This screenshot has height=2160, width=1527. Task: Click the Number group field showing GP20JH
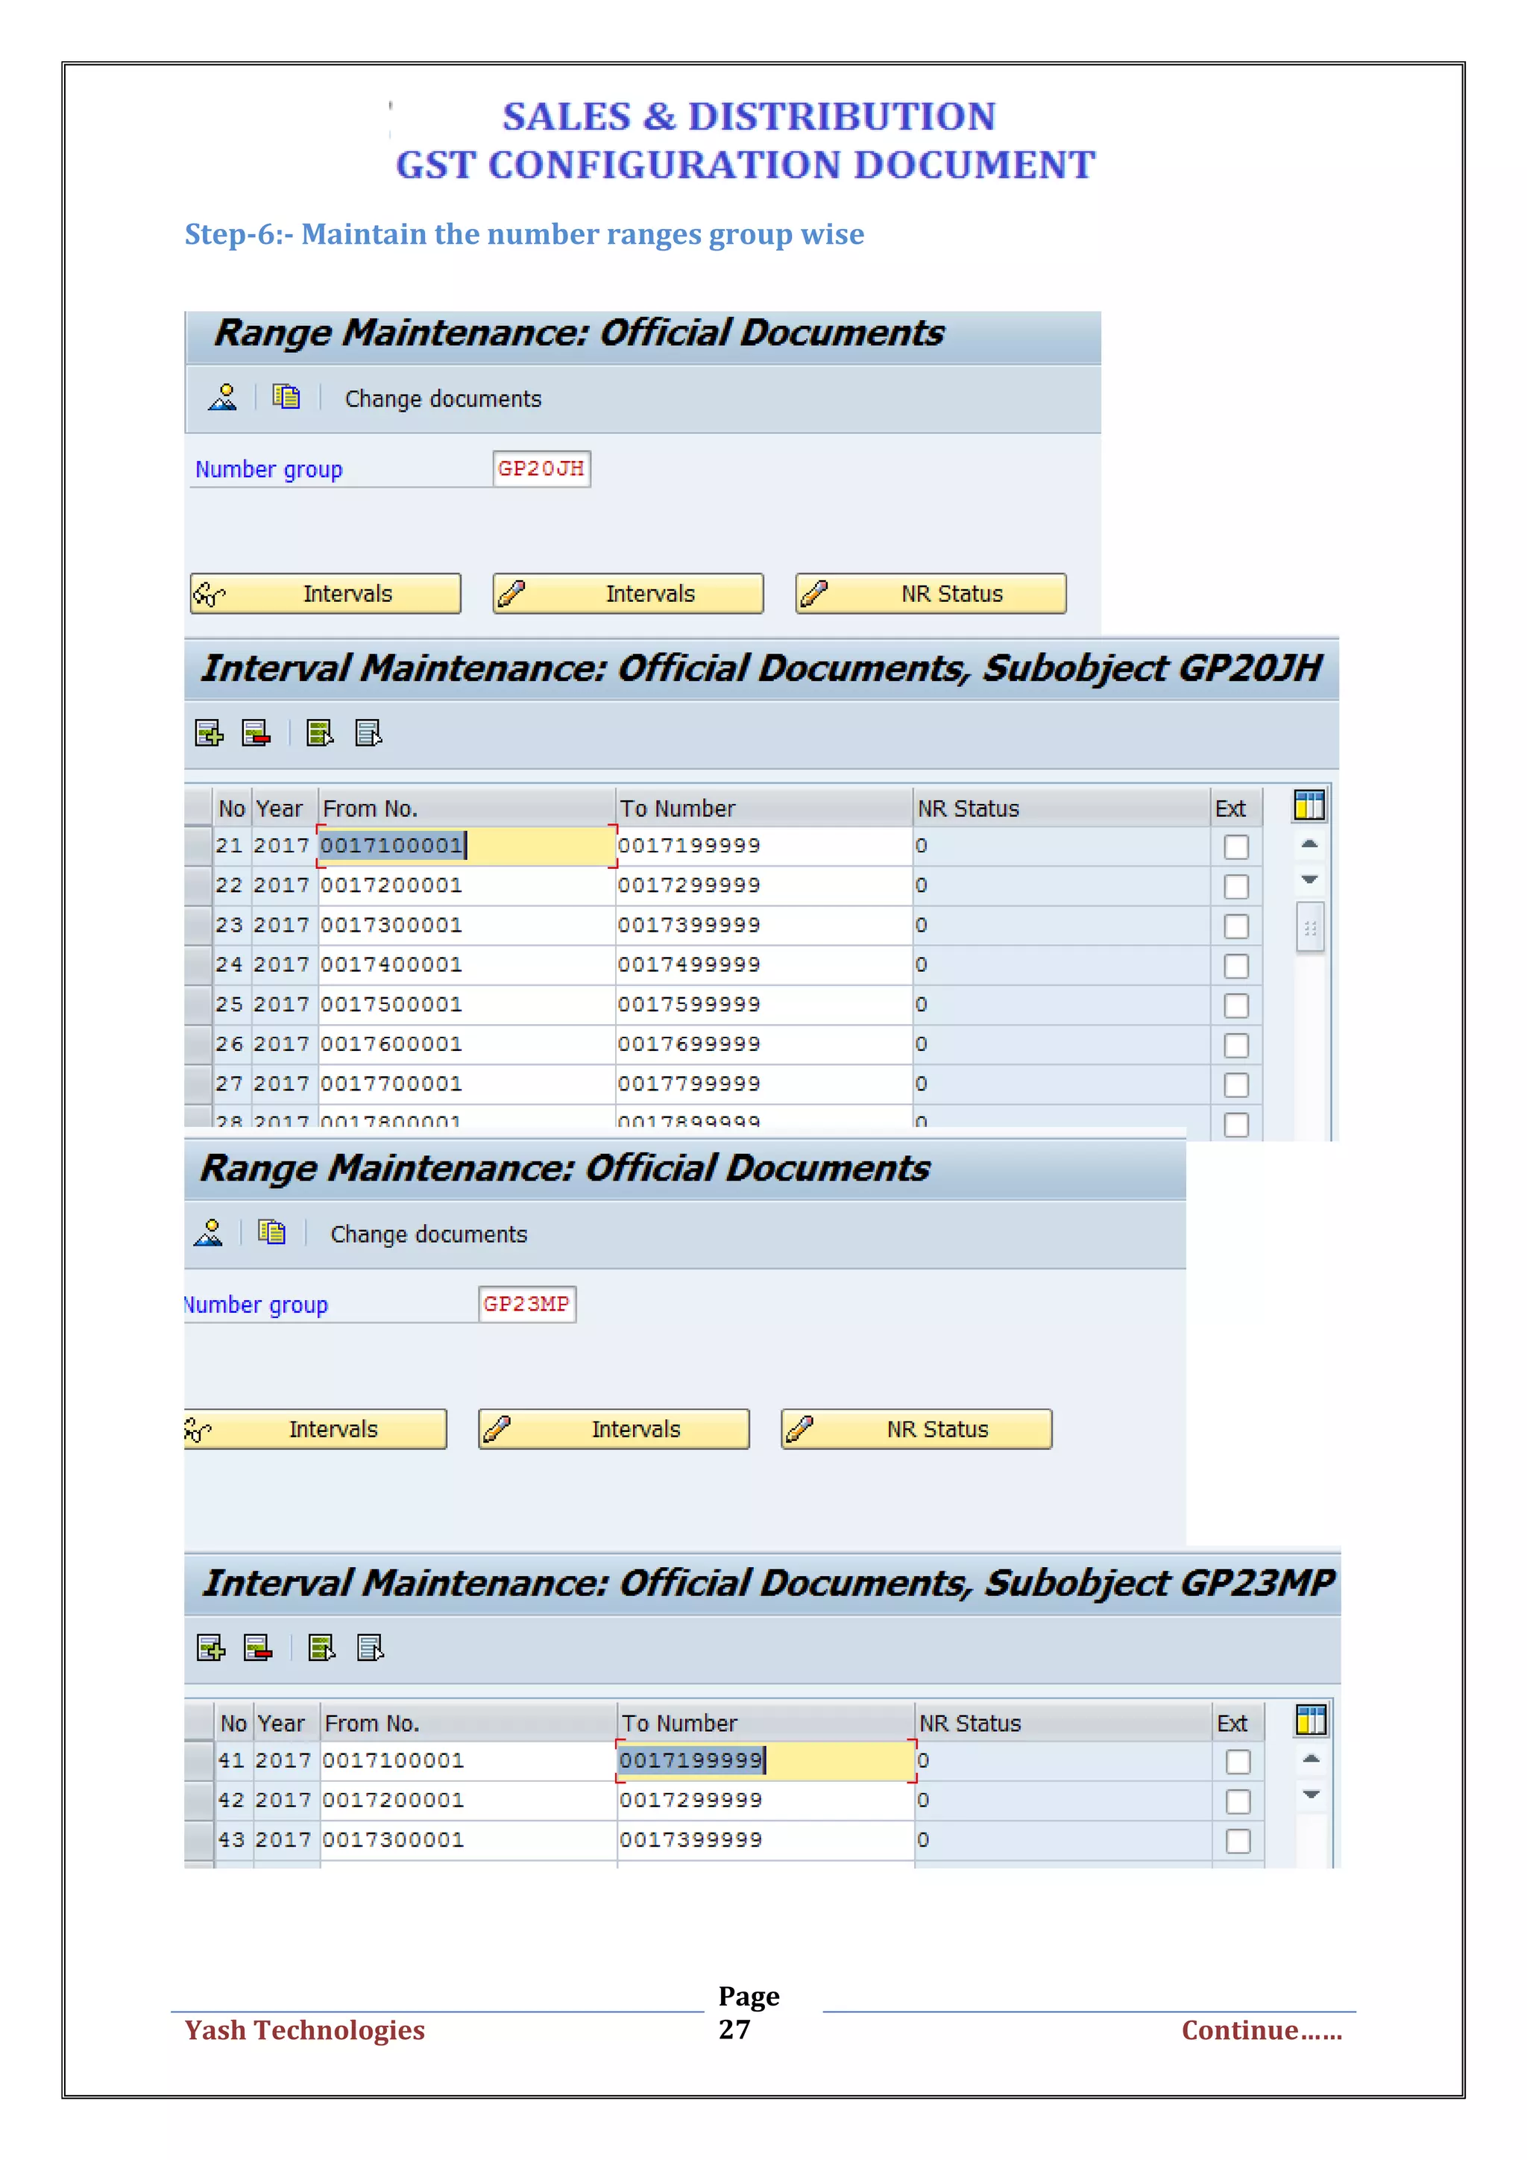[x=541, y=468]
